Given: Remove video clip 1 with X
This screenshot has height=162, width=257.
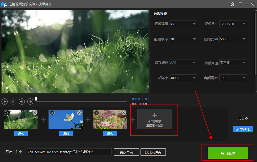Looking at the screenshot, I should tap(35, 113).
